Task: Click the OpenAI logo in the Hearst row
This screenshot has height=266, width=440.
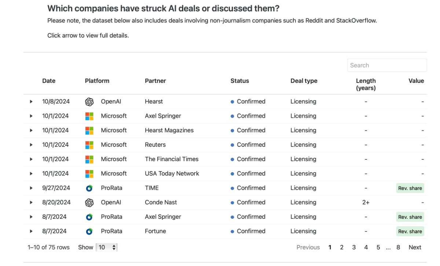Action: (x=89, y=102)
